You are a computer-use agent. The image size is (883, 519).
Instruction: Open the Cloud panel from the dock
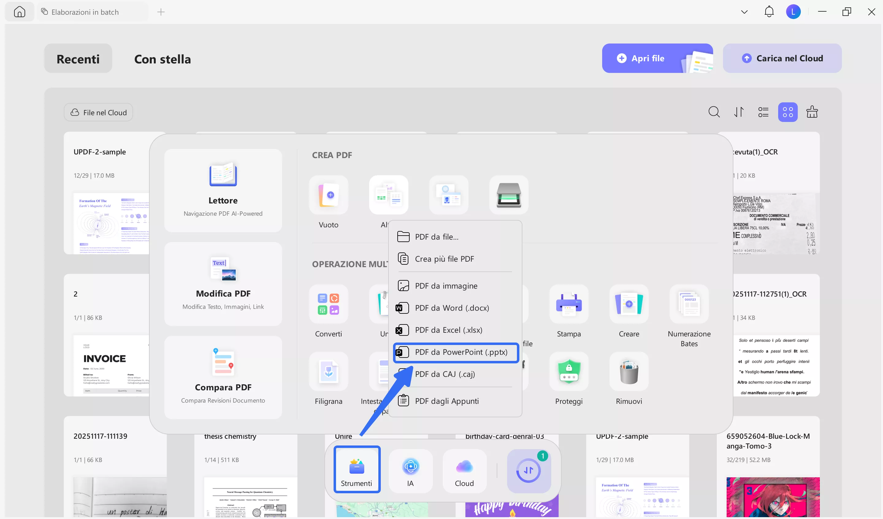pos(464,470)
